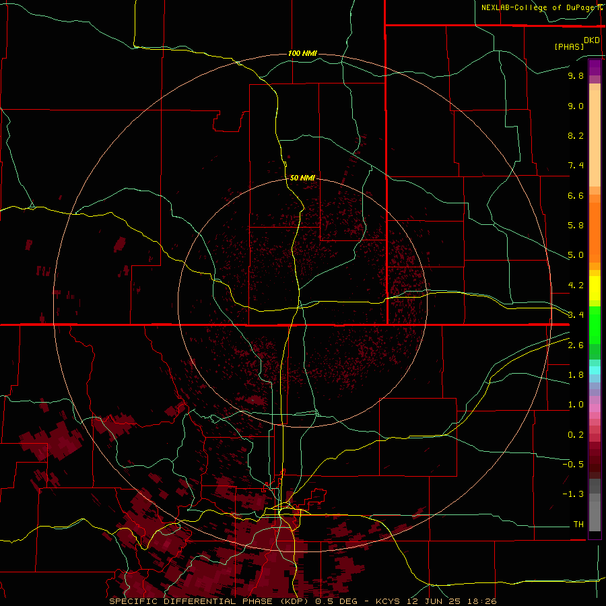The height and width of the screenshot is (606, 606).
Task: Click the 0.2 scale value
Action: (576, 435)
